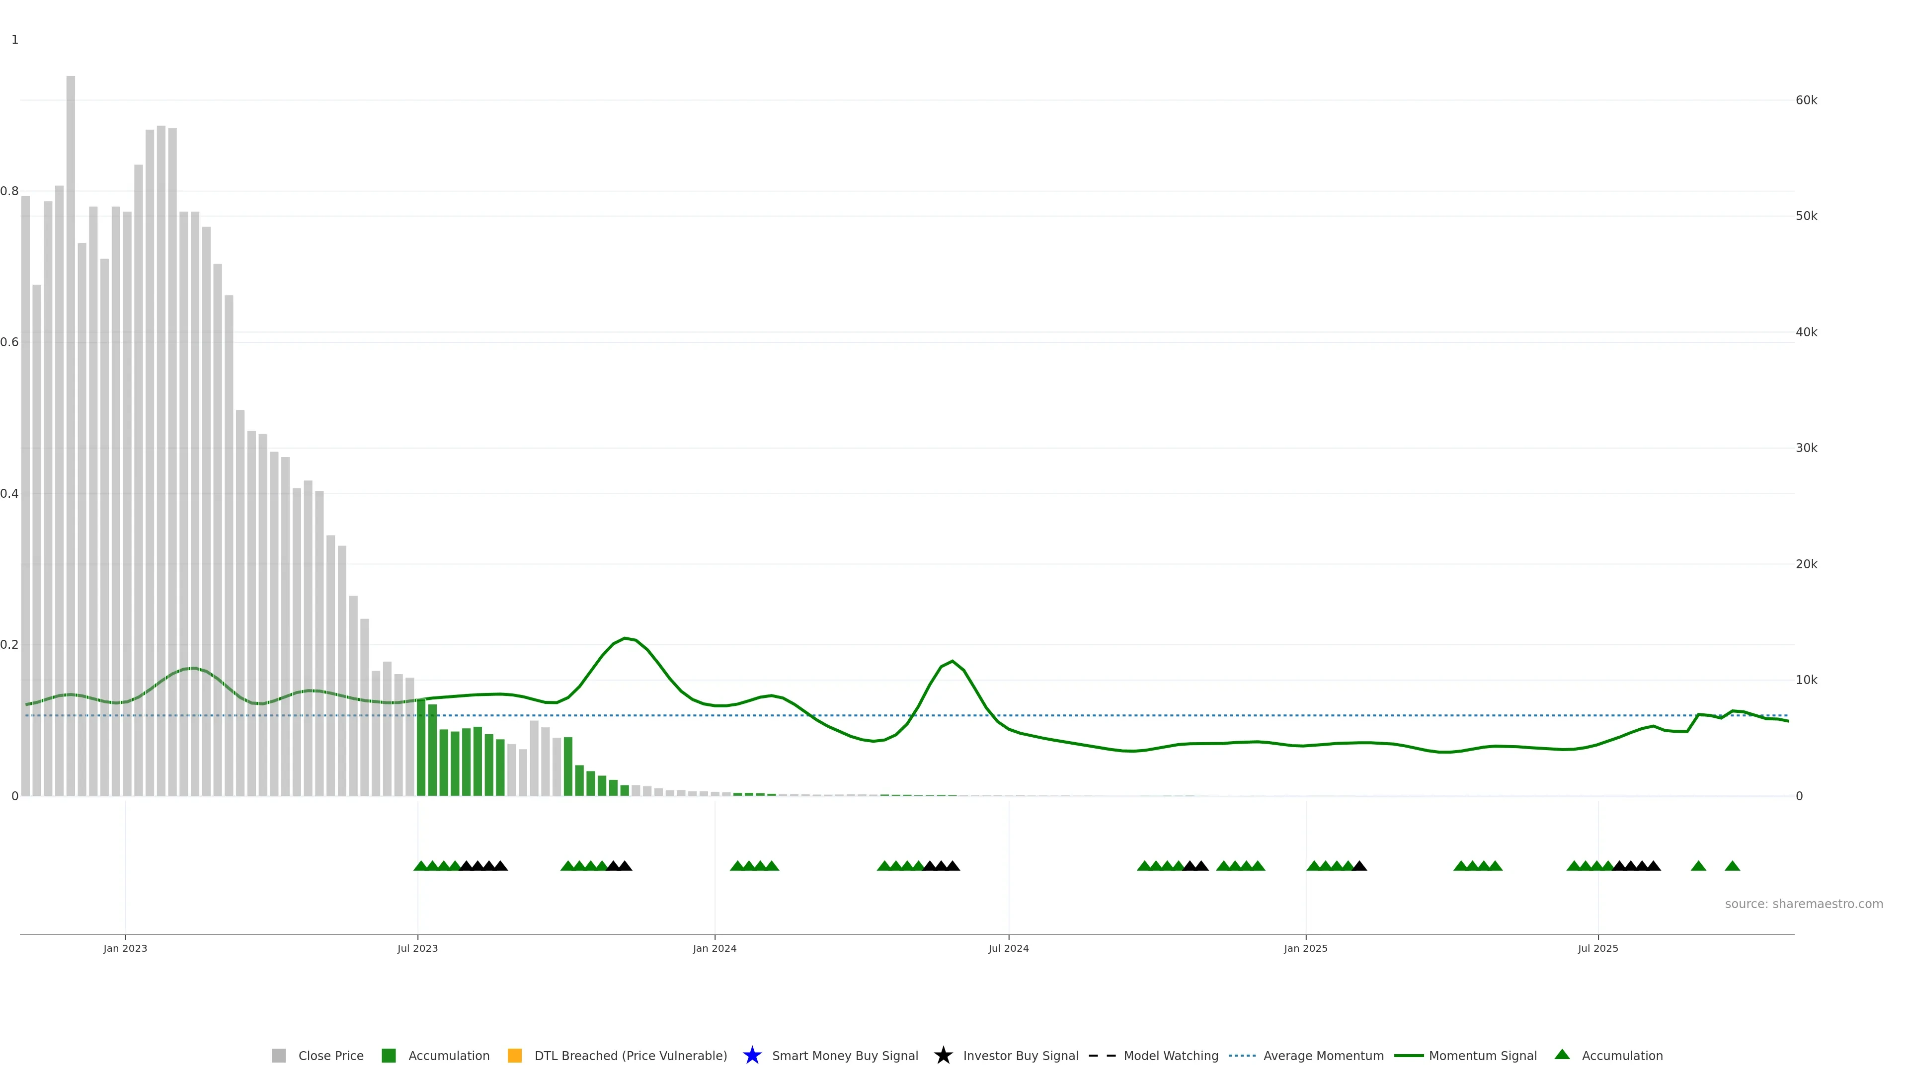Image resolution: width=1908 pixels, height=1073 pixels.
Task: Click the orange DTL Breached swatch icon
Action: tap(515, 1055)
